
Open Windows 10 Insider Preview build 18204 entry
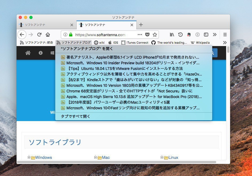134,63
